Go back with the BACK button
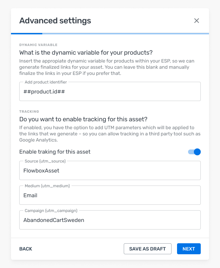 pyautogui.click(x=26, y=249)
